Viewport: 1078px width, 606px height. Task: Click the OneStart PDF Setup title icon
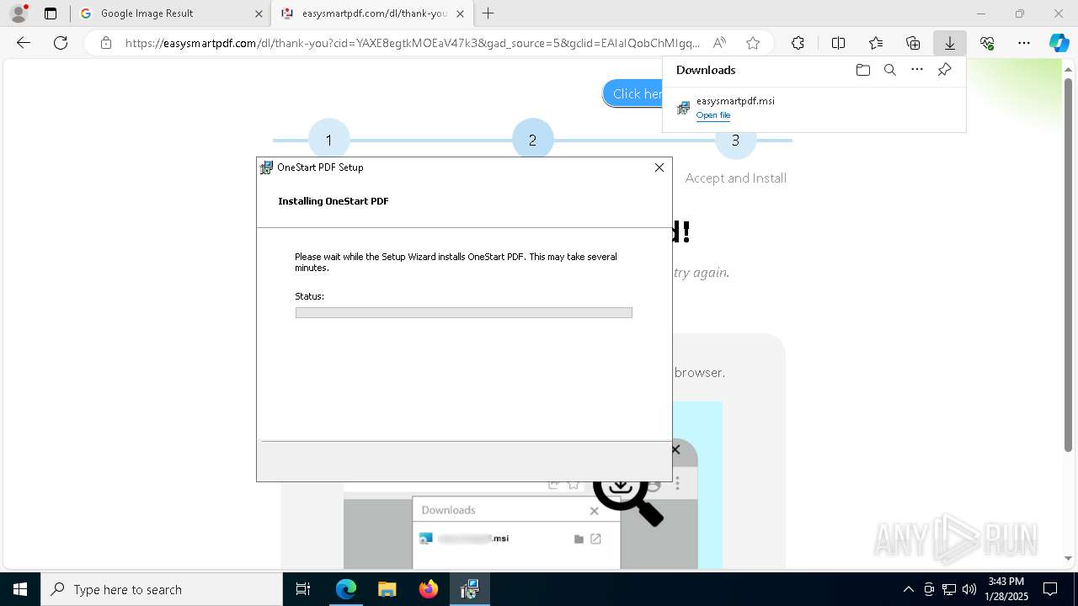click(267, 167)
